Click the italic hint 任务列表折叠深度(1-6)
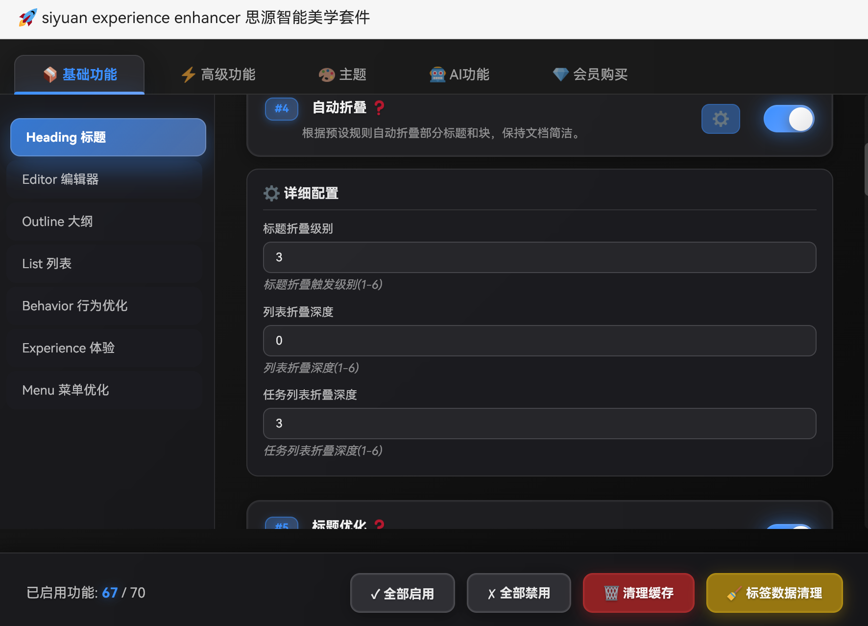The width and height of the screenshot is (868, 626). point(323,451)
